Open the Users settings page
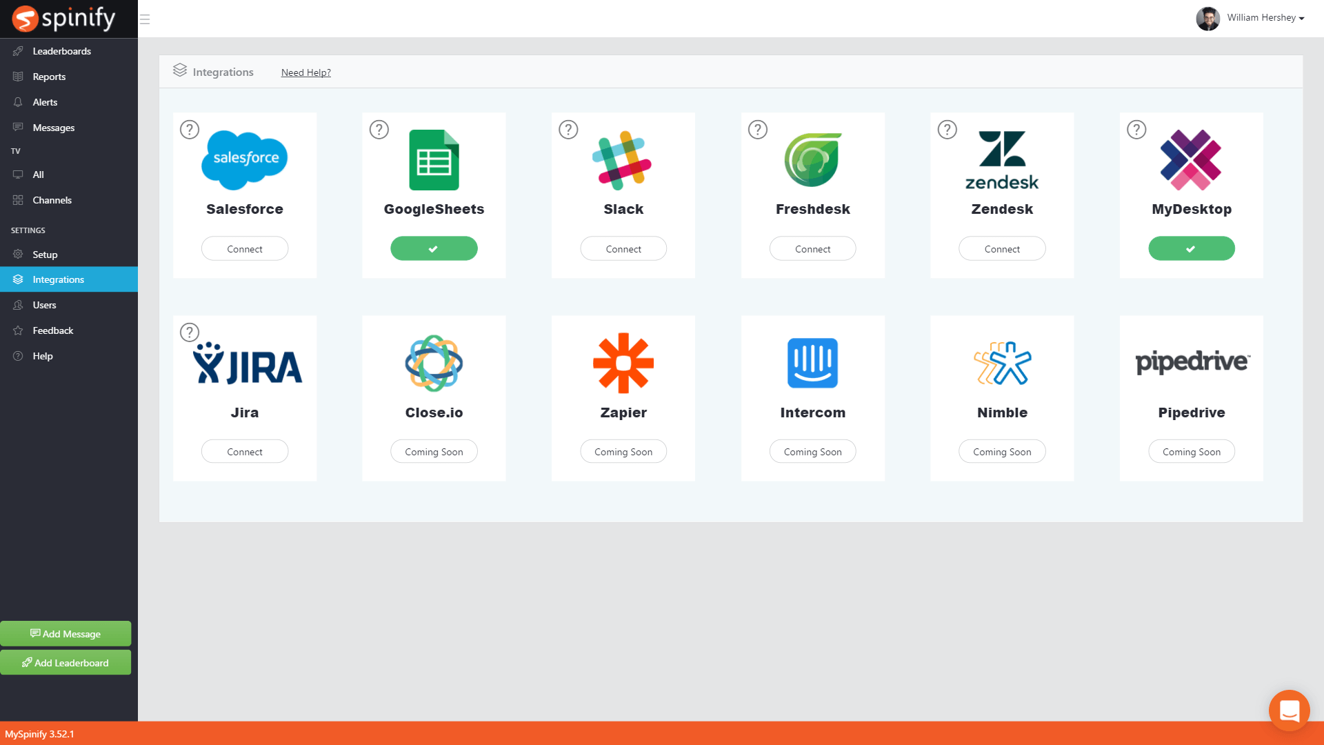1324x745 pixels. coord(69,305)
